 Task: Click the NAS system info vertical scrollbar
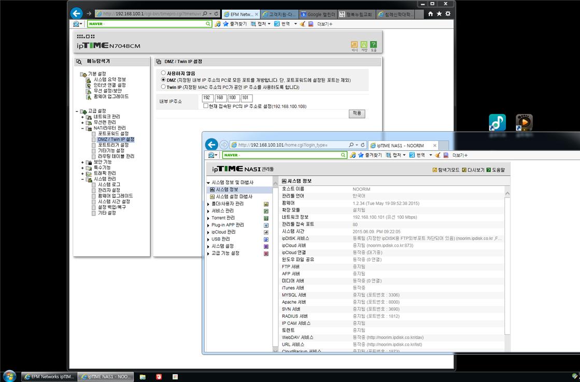(507, 269)
